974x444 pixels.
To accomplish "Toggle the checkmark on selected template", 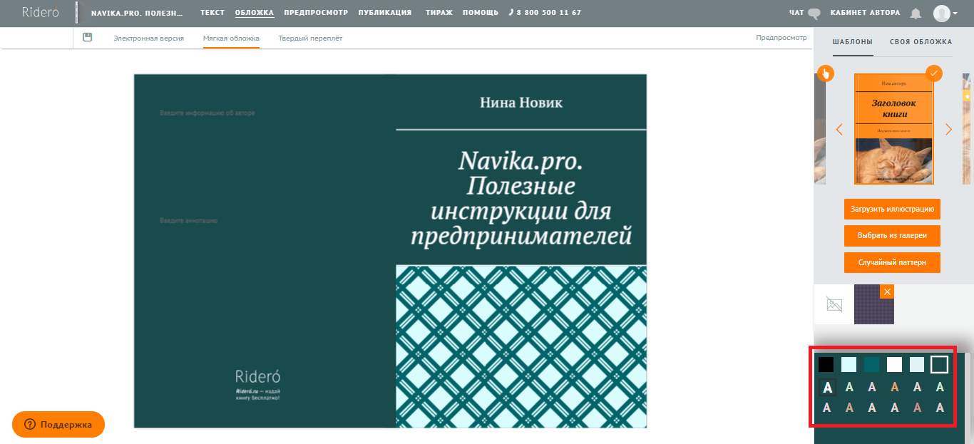I will 933,73.
